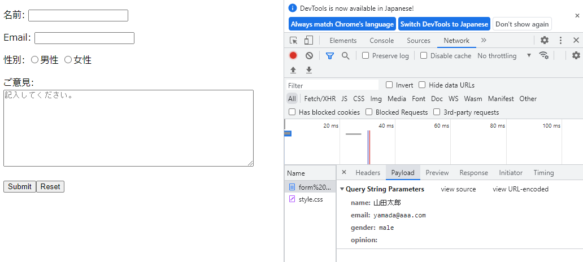
Task: Open the network search magnifier
Action: pyautogui.click(x=346, y=56)
